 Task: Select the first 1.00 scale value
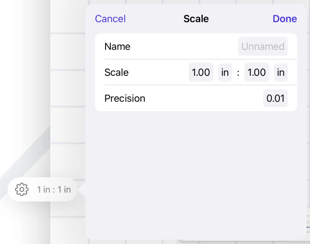tap(201, 72)
